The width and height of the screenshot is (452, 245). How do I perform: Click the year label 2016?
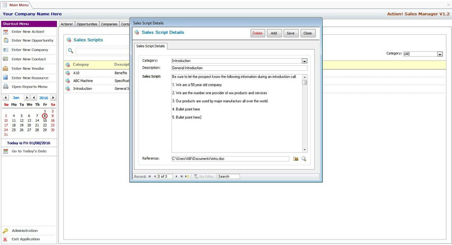coord(43,98)
